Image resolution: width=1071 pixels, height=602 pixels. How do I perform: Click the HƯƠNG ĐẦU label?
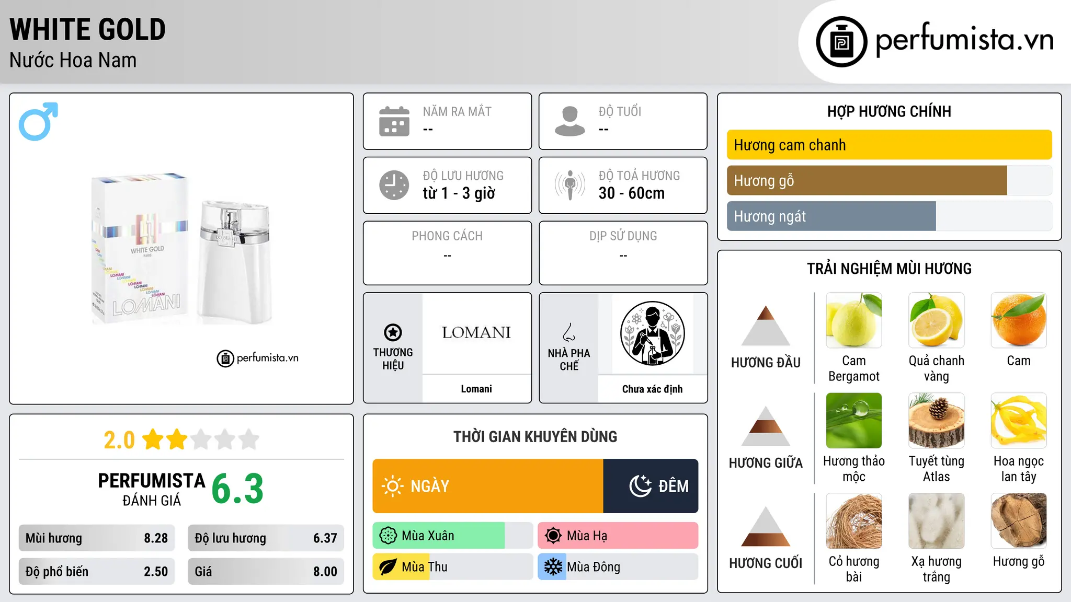(x=766, y=362)
